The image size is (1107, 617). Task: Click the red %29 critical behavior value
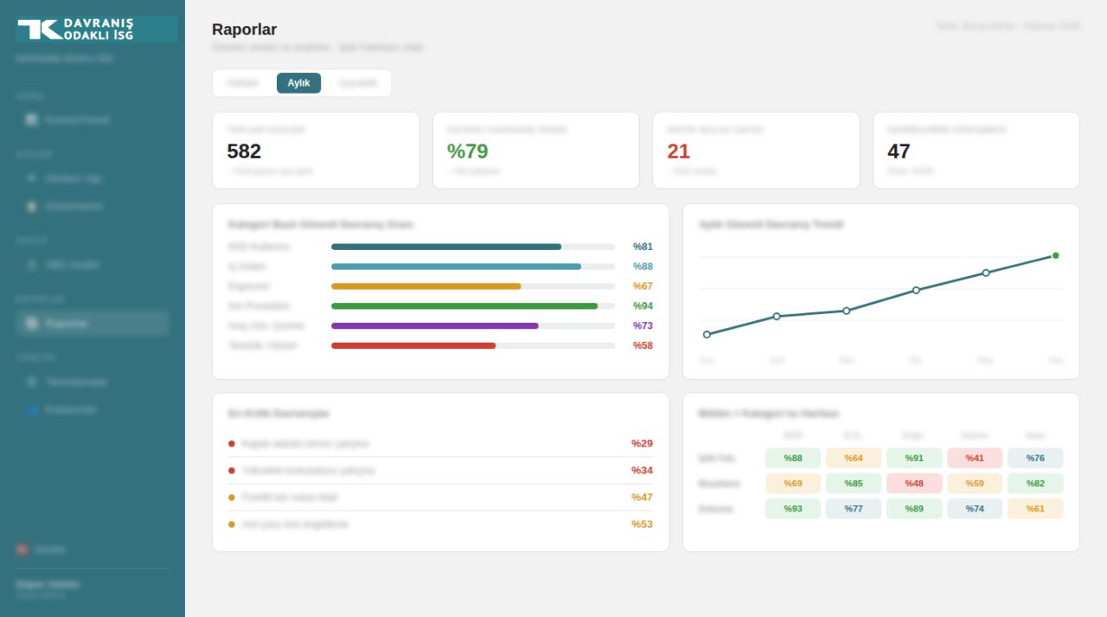point(642,443)
